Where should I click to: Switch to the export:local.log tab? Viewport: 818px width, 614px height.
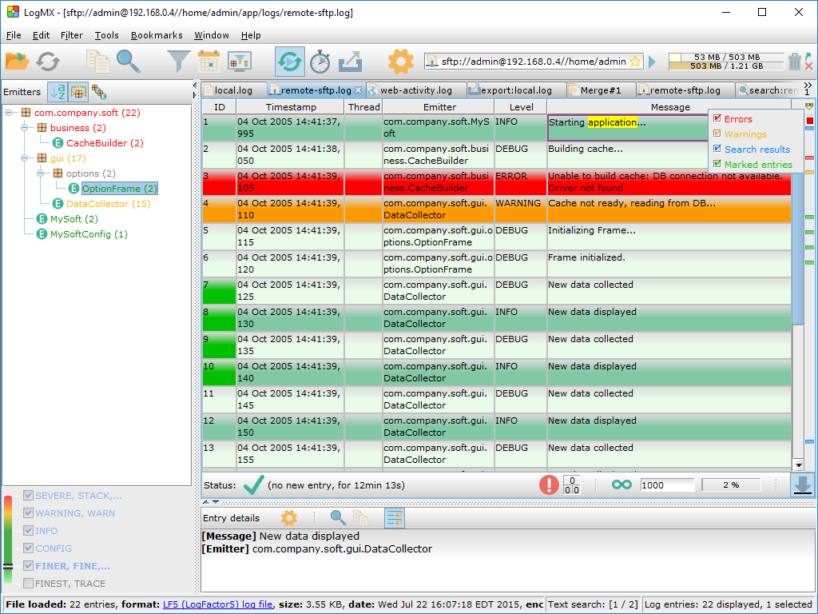point(515,90)
